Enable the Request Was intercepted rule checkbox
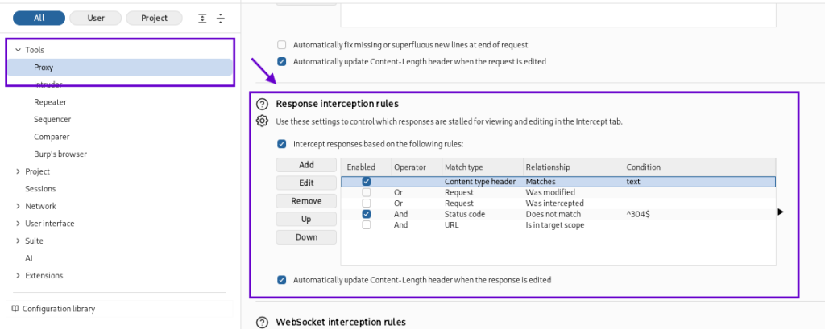825x329 pixels. [367, 203]
